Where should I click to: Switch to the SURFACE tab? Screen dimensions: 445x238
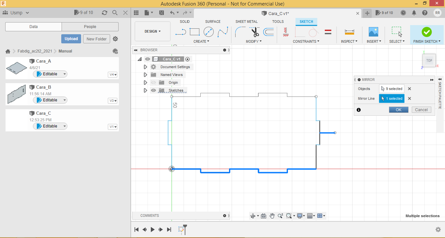click(213, 22)
